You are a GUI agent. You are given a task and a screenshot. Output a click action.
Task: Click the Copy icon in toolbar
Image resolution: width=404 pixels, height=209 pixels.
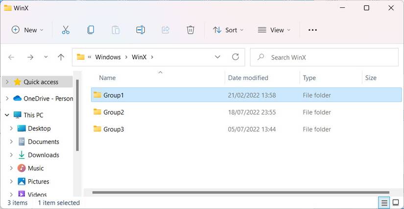point(91,30)
